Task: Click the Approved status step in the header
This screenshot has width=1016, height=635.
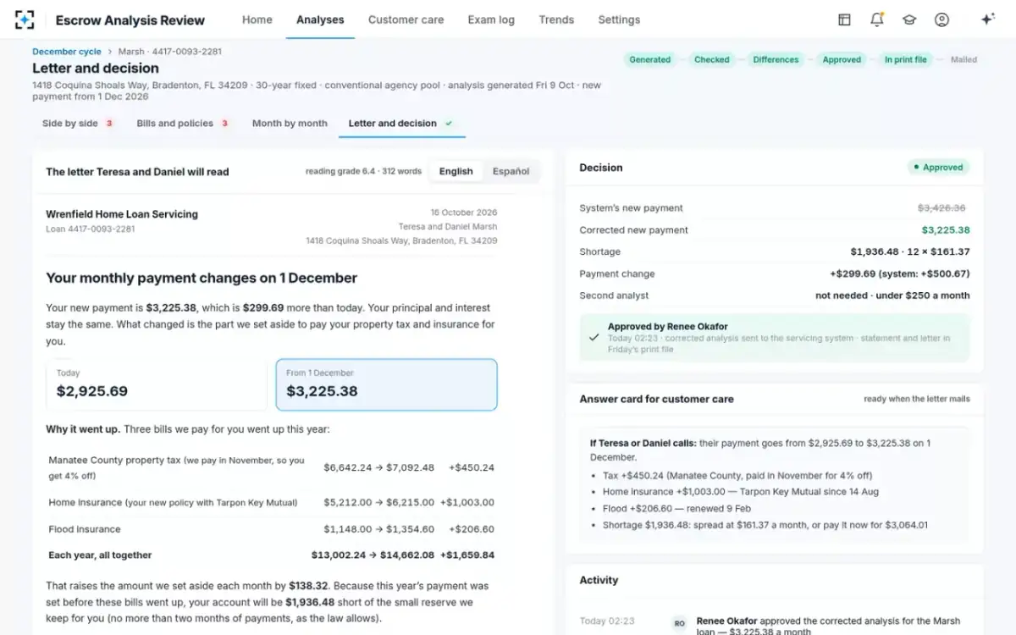Action: coord(842,59)
